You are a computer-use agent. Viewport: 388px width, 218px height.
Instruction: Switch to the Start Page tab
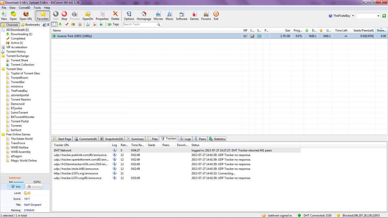62,139
